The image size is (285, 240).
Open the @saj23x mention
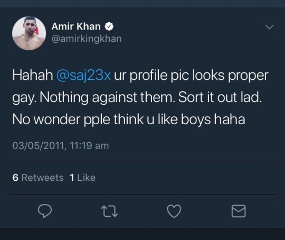83,76
